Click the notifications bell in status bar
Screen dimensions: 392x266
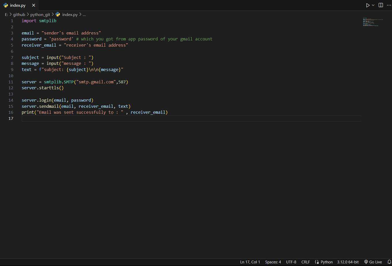(389, 262)
